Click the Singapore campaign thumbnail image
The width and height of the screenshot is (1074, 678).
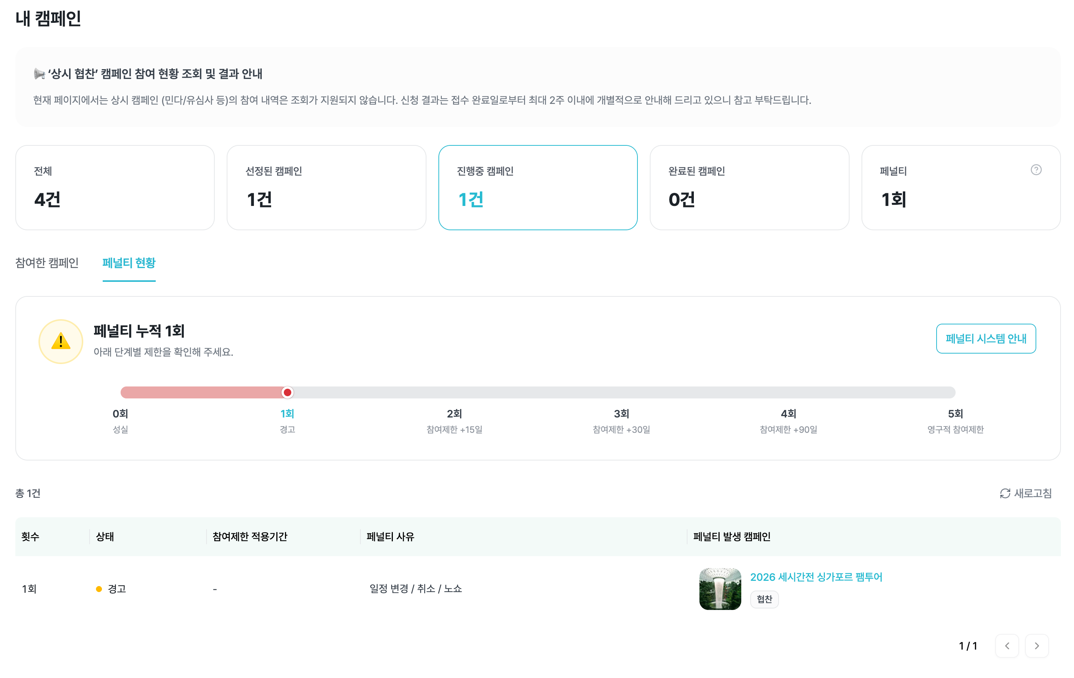720,589
